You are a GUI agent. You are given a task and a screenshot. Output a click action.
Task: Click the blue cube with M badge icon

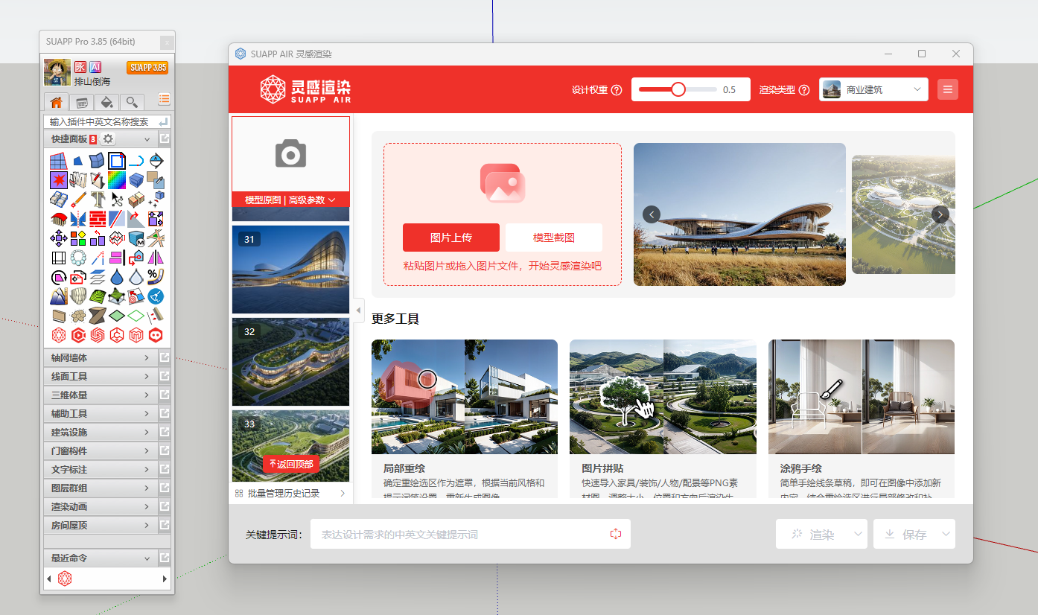click(x=136, y=238)
